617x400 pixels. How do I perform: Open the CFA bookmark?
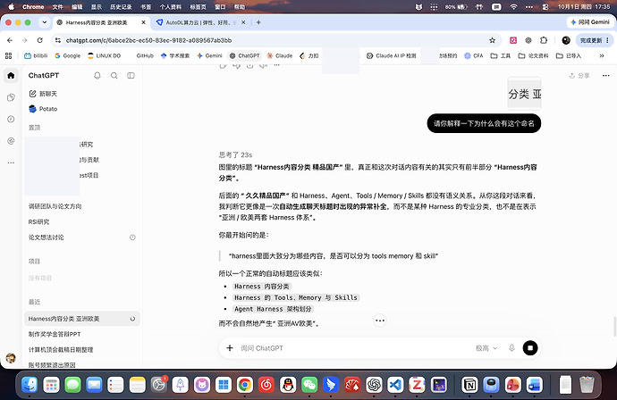coord(473,55)
